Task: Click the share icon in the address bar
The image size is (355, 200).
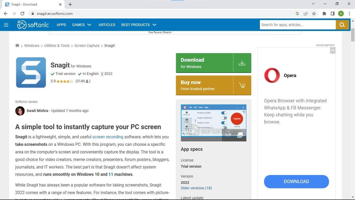Action: (x=305, y=13)
